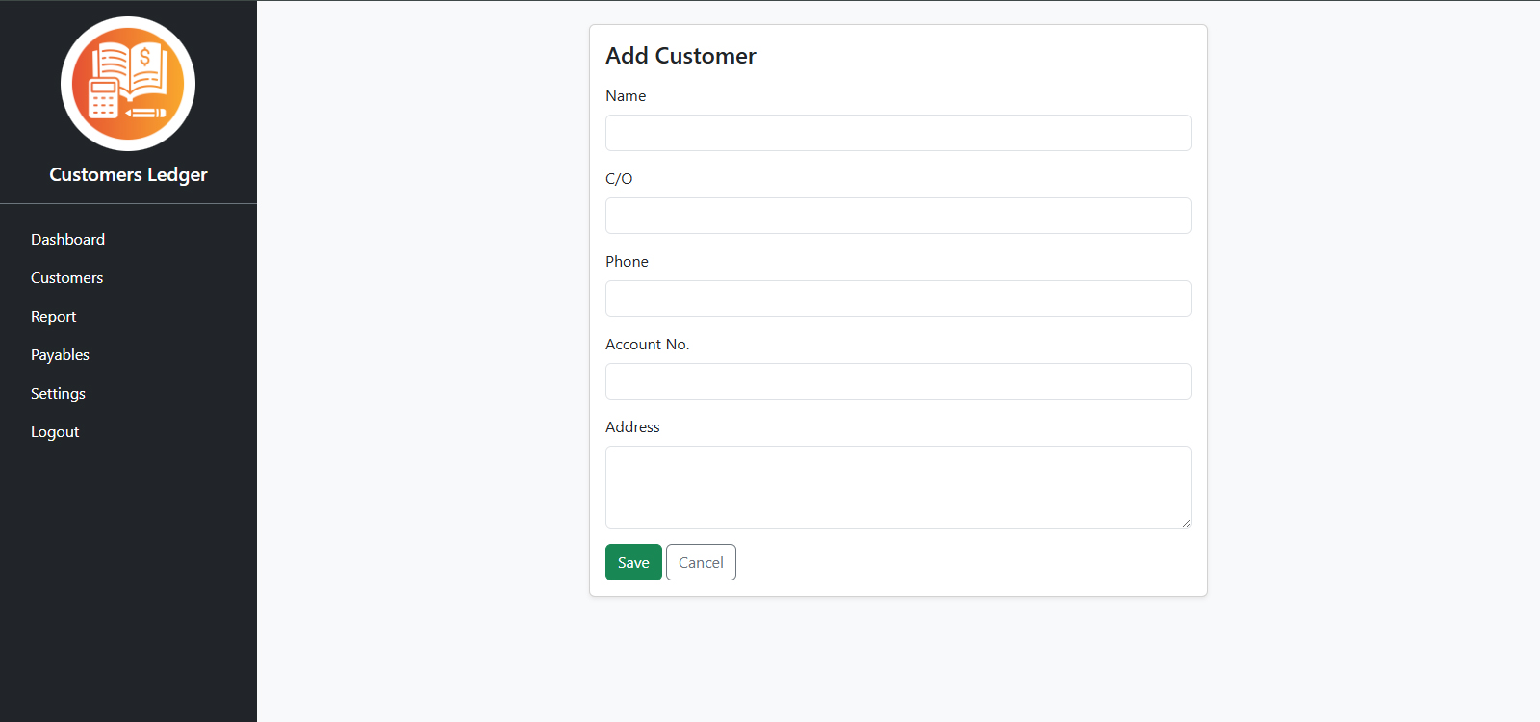Viewport: 1540px width, 722px height.
Task: Click the Customers Ledger logo icon
Action: click(128, 84)
